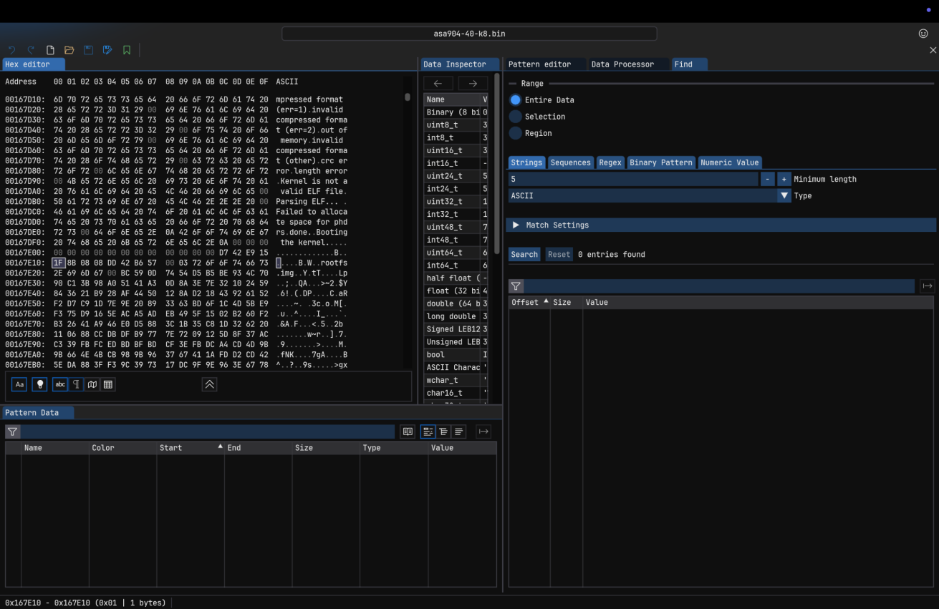Image resolution: width=939 pixels, height=609 pixels.
Task: Toggle the minimap with the map icon
Action: [92, 384]
